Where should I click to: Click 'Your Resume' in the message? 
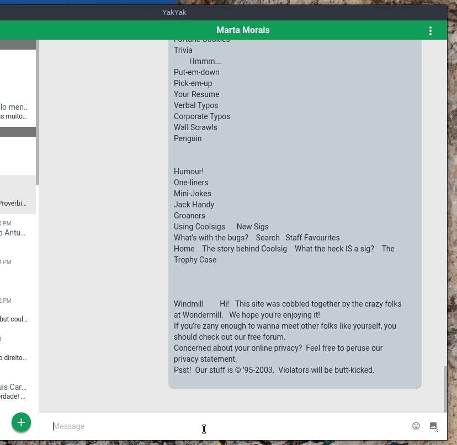[x=196, y=94]
